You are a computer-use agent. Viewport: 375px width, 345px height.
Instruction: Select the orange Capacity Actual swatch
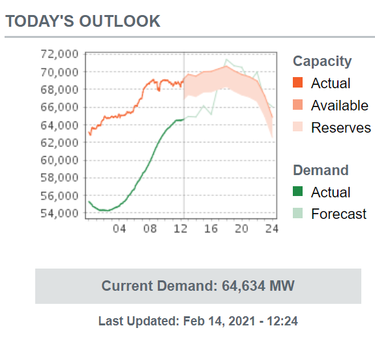tap(297, 82)
